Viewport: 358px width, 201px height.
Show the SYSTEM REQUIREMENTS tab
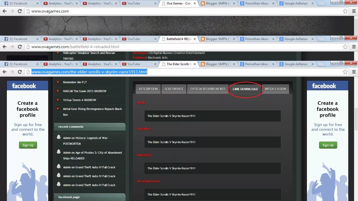click(x=208, y=89)
